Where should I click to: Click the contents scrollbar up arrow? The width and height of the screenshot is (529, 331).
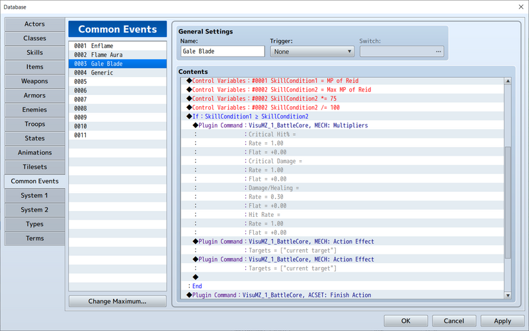(x=508, y=82)
